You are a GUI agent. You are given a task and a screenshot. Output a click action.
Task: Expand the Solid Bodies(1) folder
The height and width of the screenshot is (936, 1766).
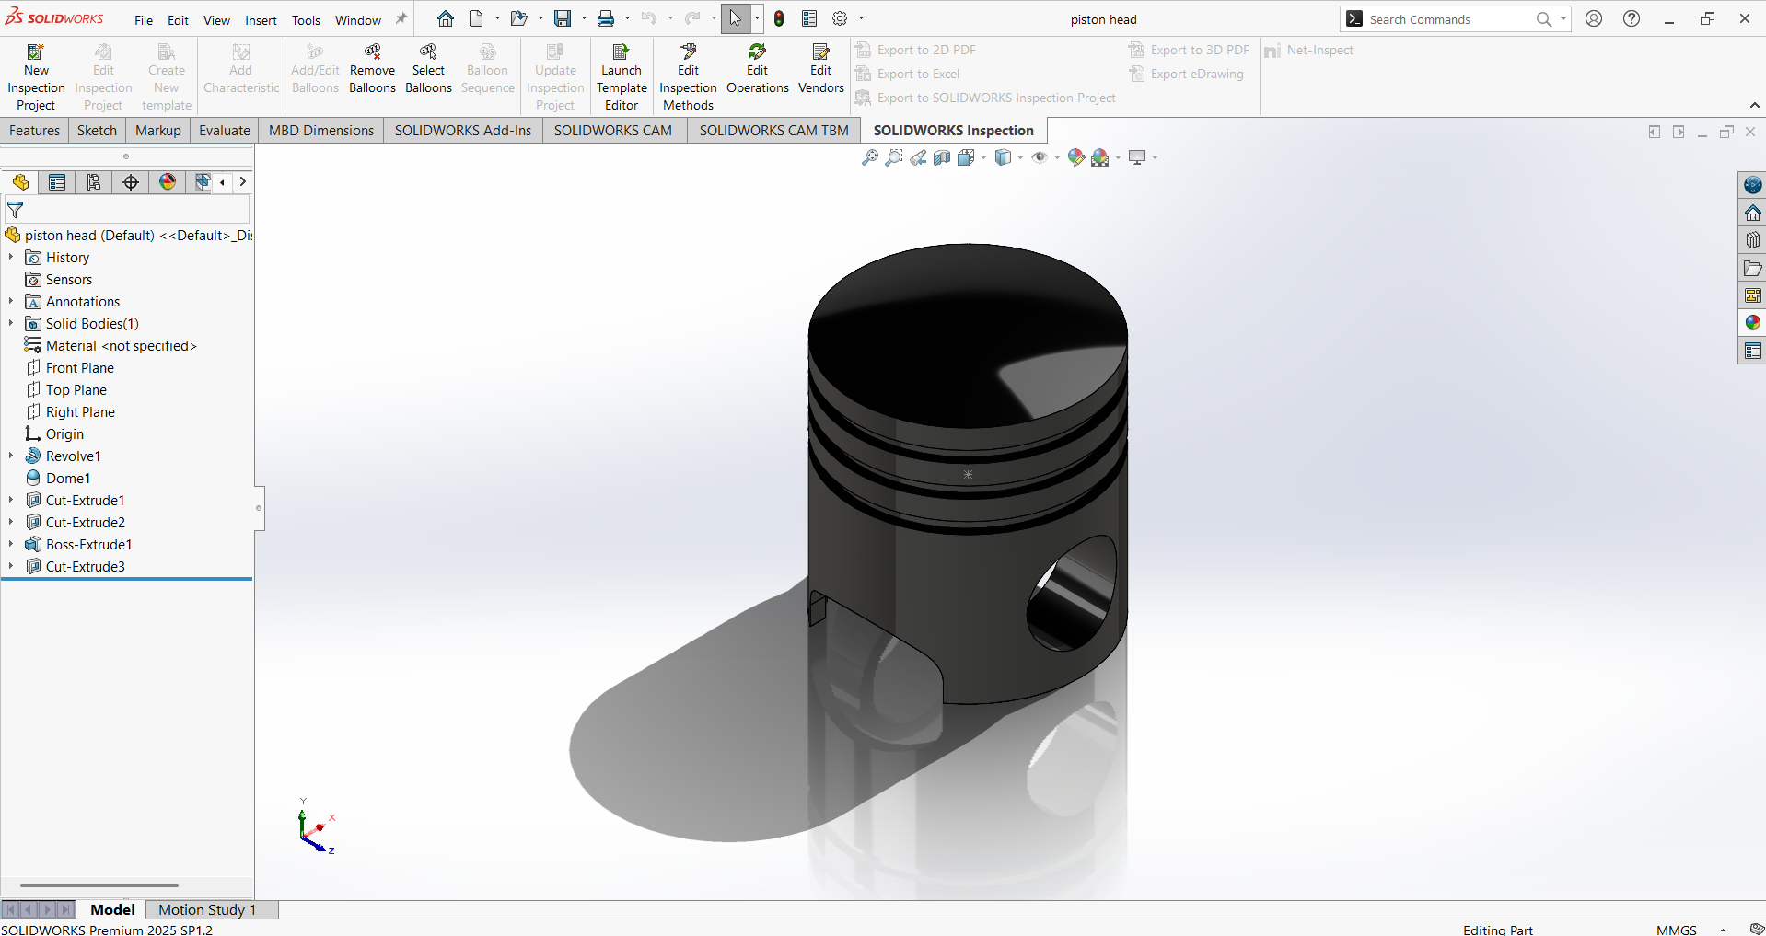(11, 323)
